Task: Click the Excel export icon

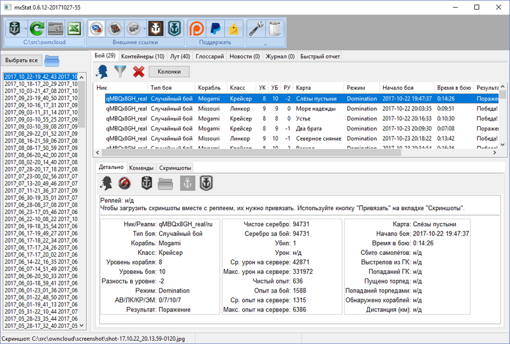Action: [74, 29]
